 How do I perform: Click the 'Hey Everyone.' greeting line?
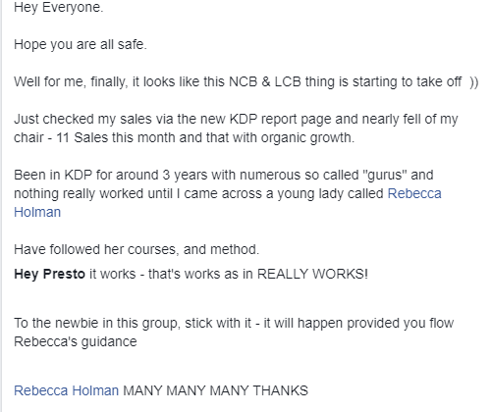tap(59, 7)
